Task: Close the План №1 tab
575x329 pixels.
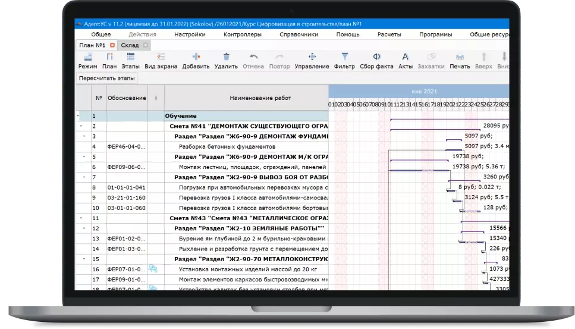Action: (x=112, y=45)
